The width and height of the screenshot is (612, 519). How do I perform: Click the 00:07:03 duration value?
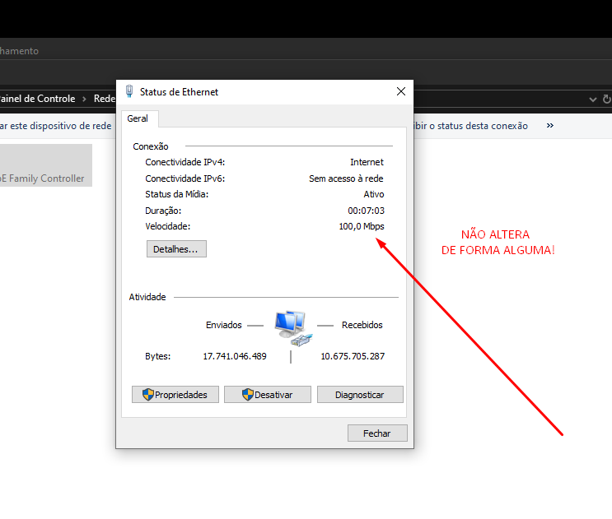coord(366,211)
